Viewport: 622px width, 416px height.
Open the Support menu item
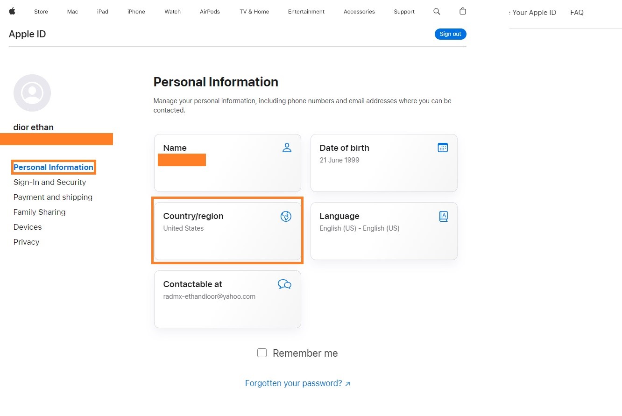404,12
